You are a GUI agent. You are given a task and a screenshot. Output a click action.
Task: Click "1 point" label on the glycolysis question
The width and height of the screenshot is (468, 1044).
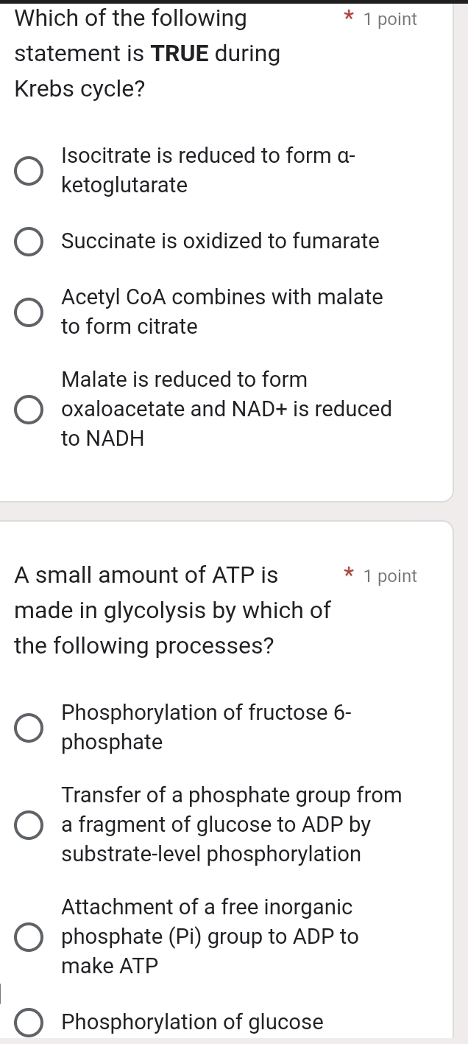coord(390,576)
